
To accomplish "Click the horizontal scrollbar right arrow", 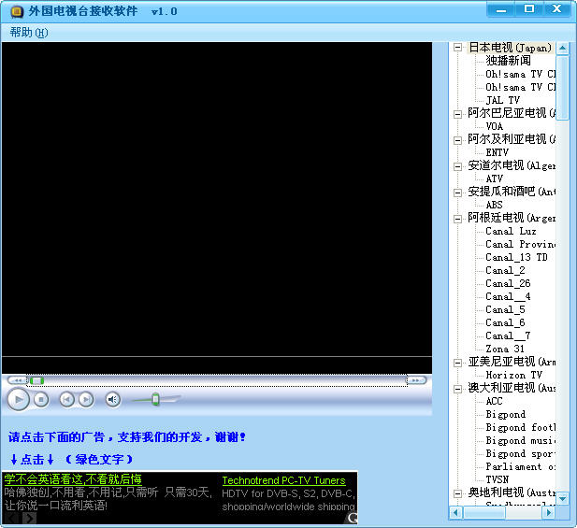I will point(549,512).
